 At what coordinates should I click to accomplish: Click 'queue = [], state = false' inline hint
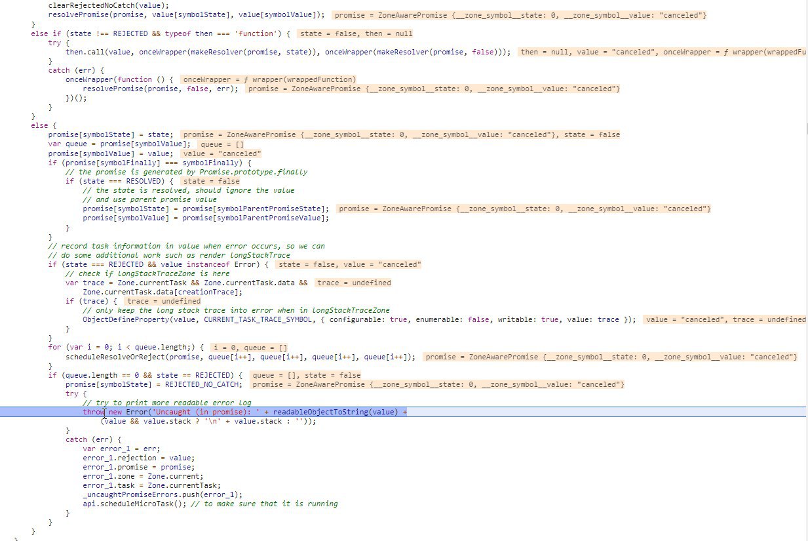point(307,375)
